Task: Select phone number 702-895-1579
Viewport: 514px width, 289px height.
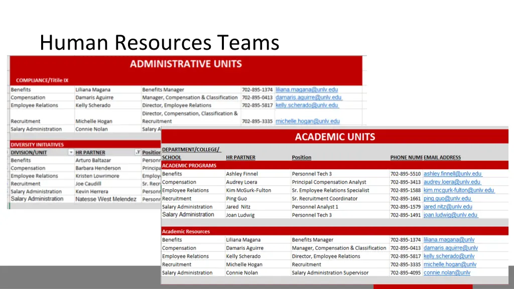Action: click(406, 207)
